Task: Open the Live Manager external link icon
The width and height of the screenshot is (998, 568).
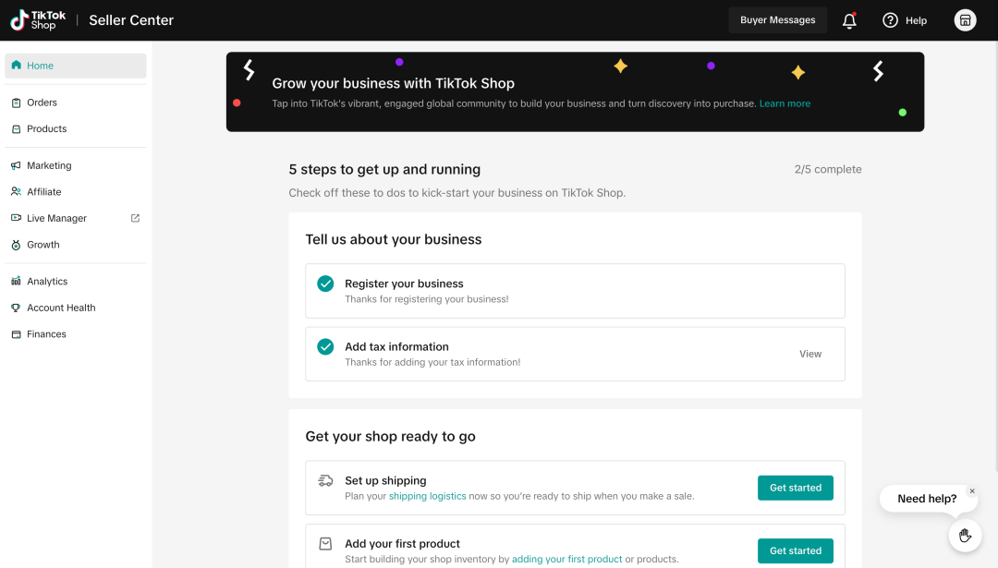Action: pyautogui.click(x=135, y=218)
